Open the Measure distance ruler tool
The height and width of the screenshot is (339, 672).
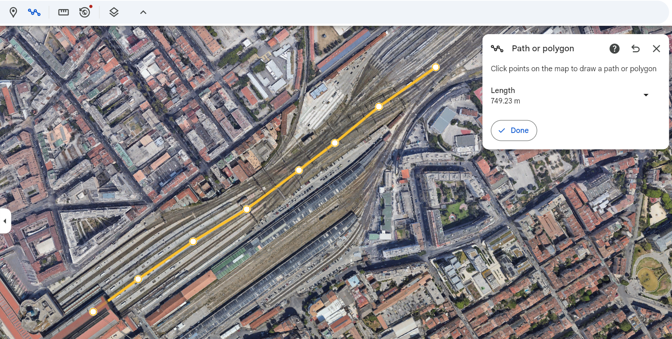(64, 12)
